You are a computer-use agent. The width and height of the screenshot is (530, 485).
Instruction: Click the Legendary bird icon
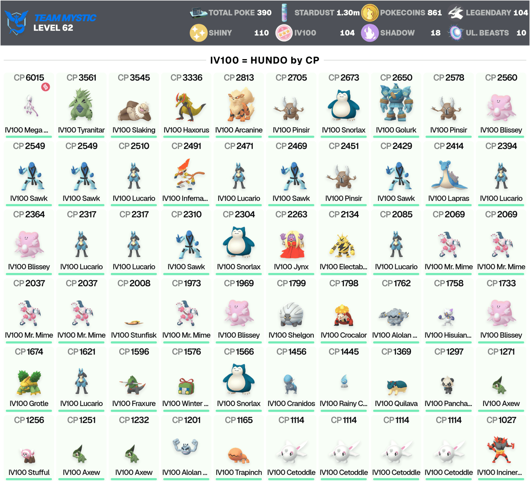point(455,13)
